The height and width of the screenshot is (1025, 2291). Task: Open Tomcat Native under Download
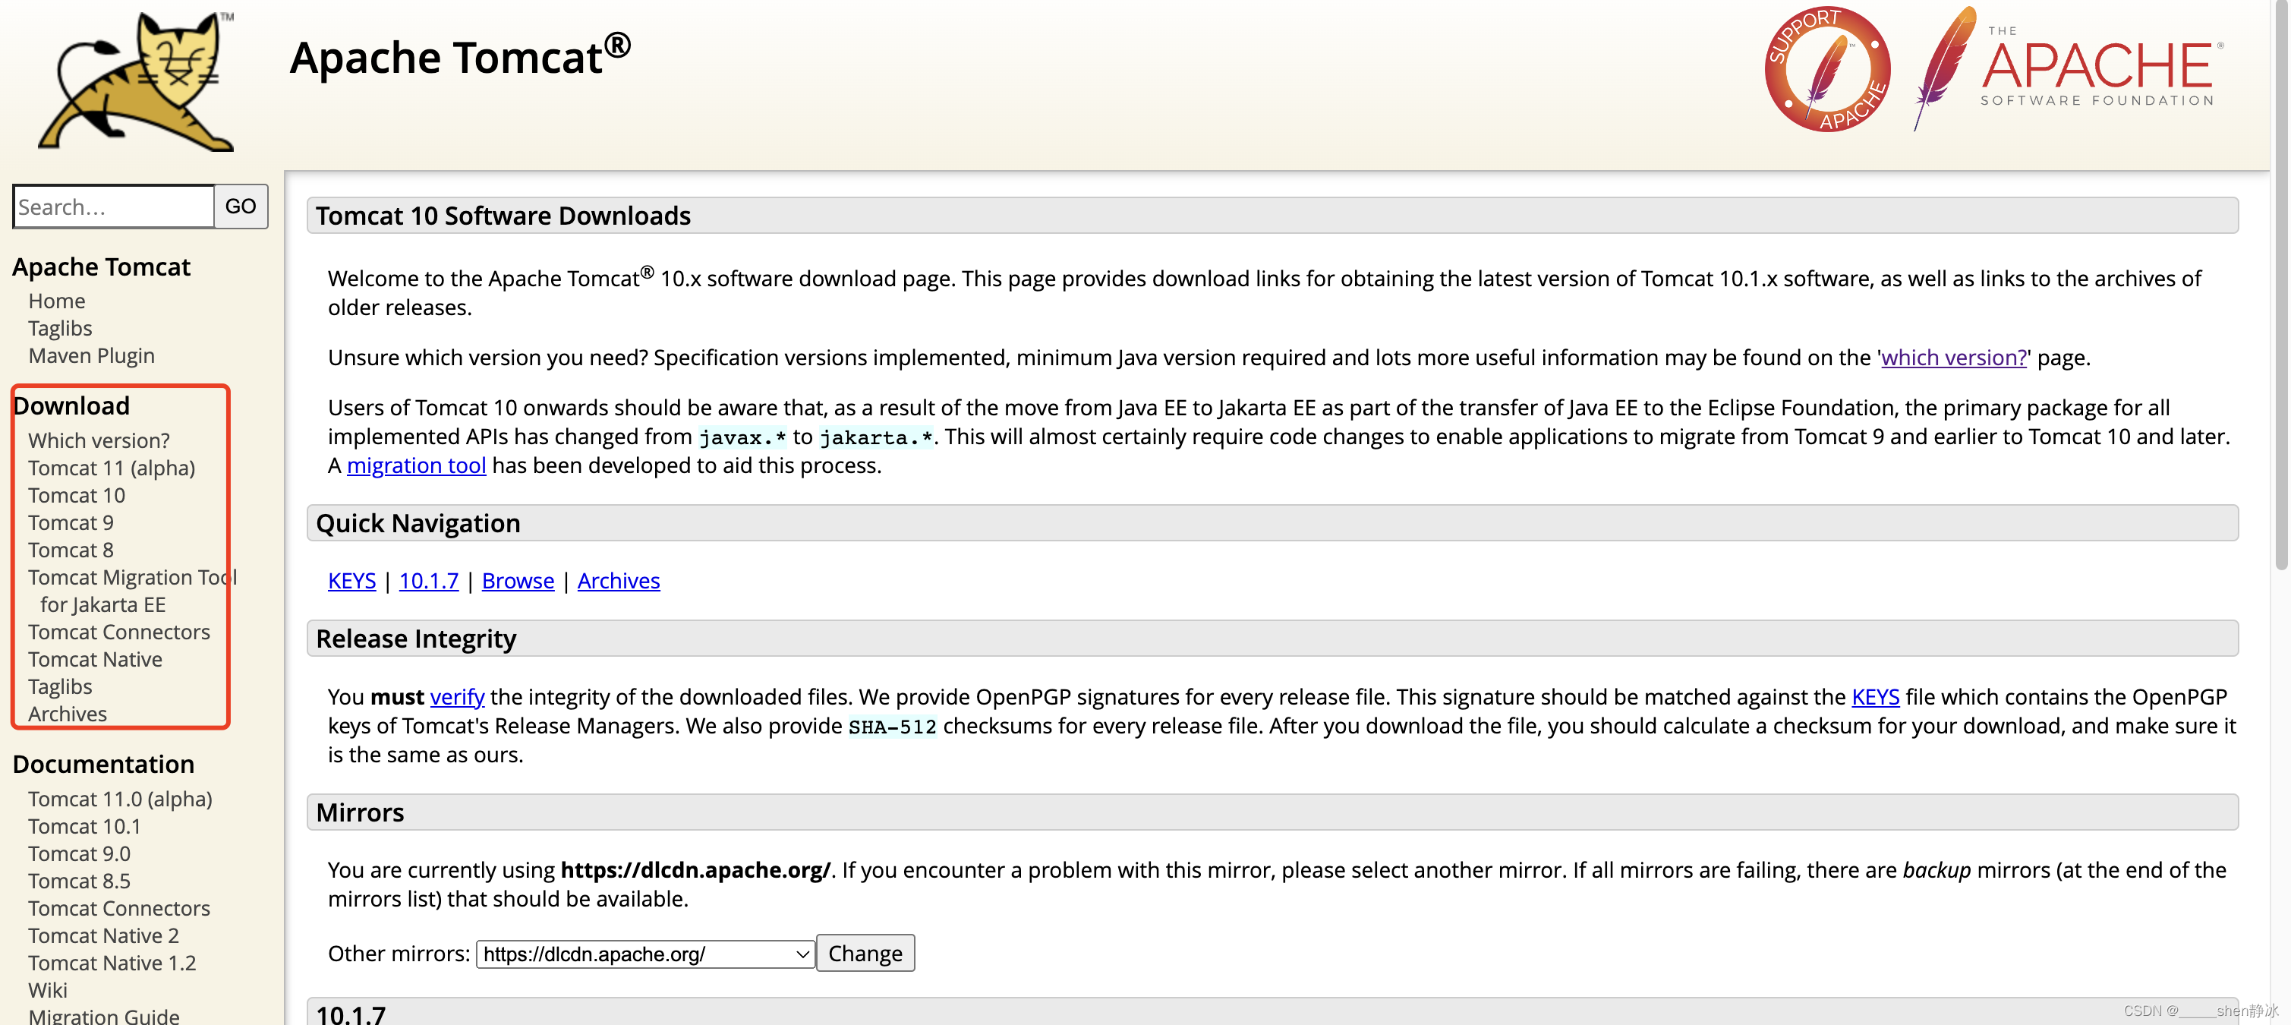(x=95, y=659)
